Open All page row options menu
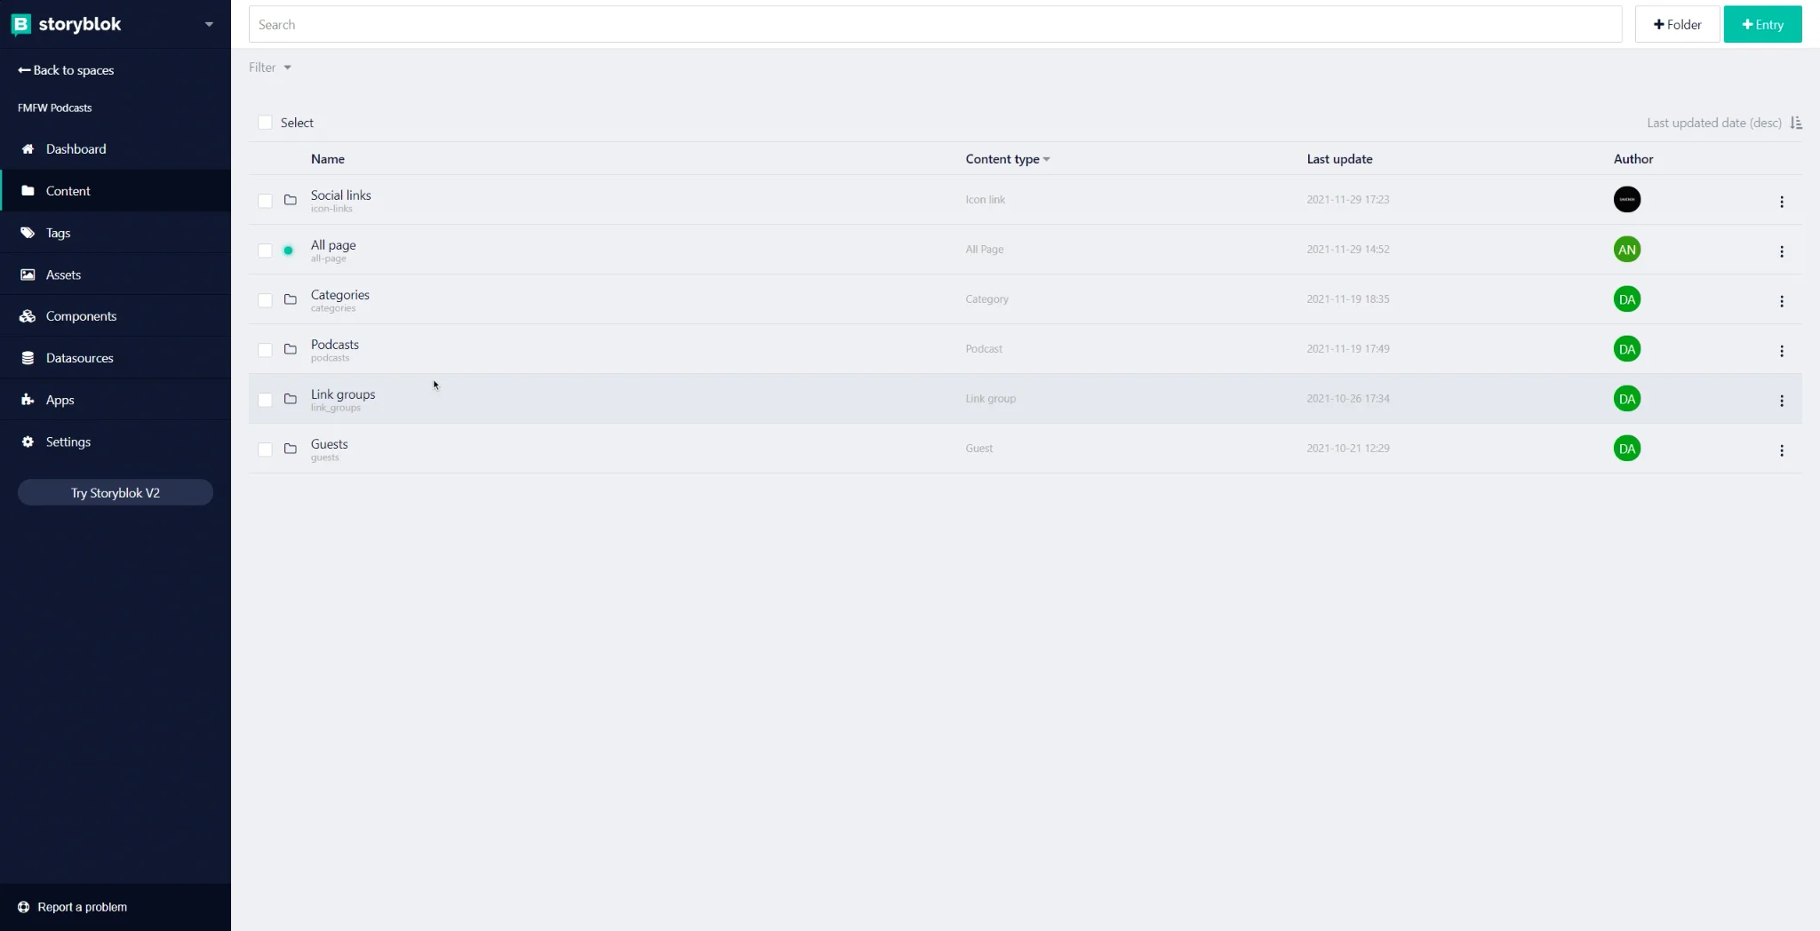The image size is (1820, 931). coord(1781,251)
